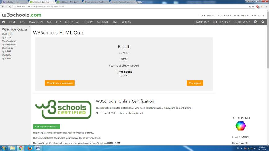Viewport: 269px width, 151px height.
Task: Click the page vertical scrollbar thumb
Action: (268, 40)
